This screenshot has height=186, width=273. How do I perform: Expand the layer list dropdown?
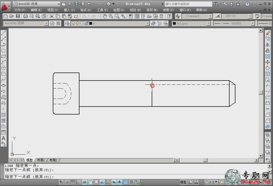[x=147, y=23]
